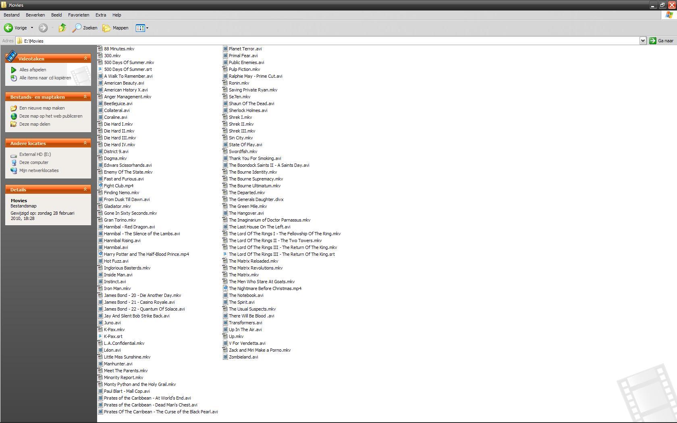This screenshot has height=423, width=677.
Task: Open the address bar dropdown
Action: coord(643,41)
